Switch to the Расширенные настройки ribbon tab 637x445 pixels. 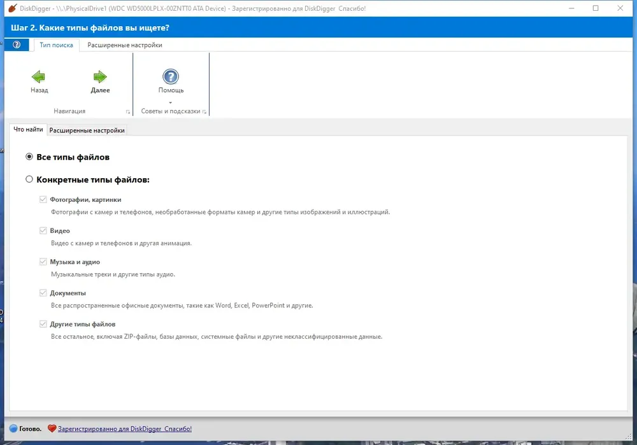click(125, 45)
